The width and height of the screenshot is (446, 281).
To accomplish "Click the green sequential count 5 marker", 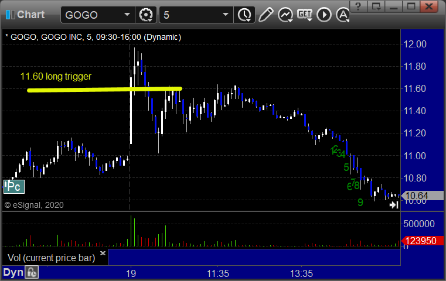I will pos(346,167).
